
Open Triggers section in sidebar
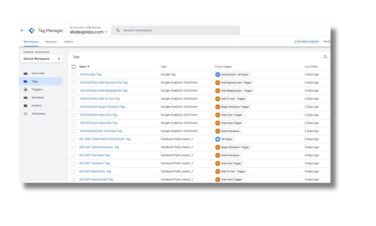37,90
